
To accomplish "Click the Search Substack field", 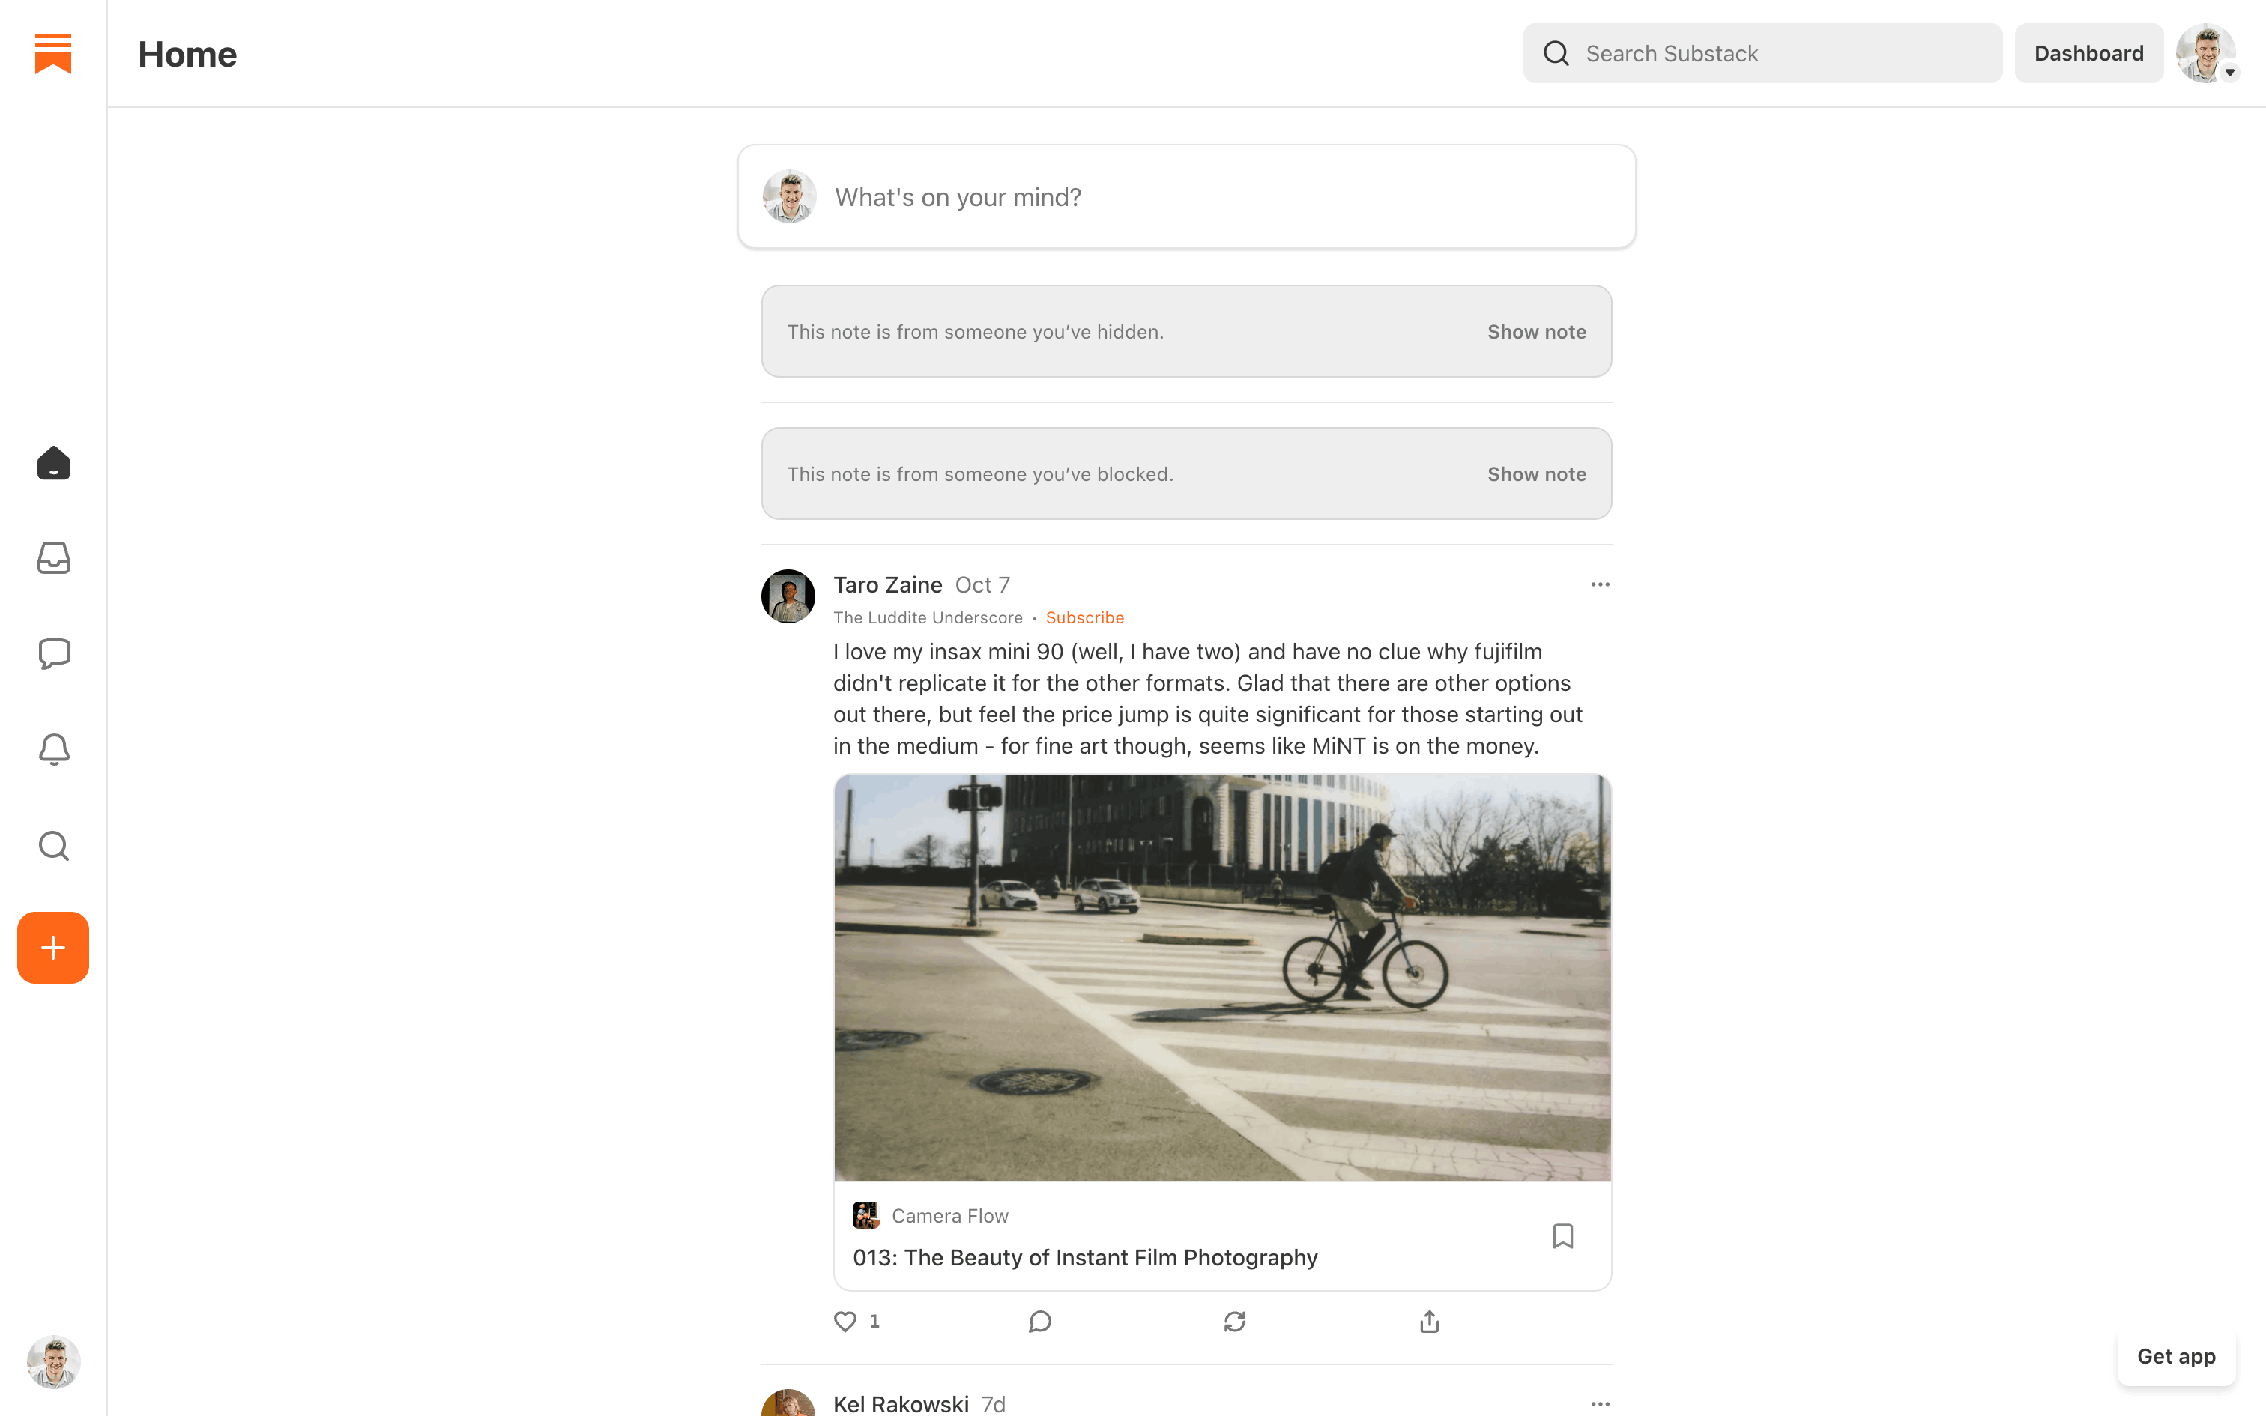I will pos(1762,53).
